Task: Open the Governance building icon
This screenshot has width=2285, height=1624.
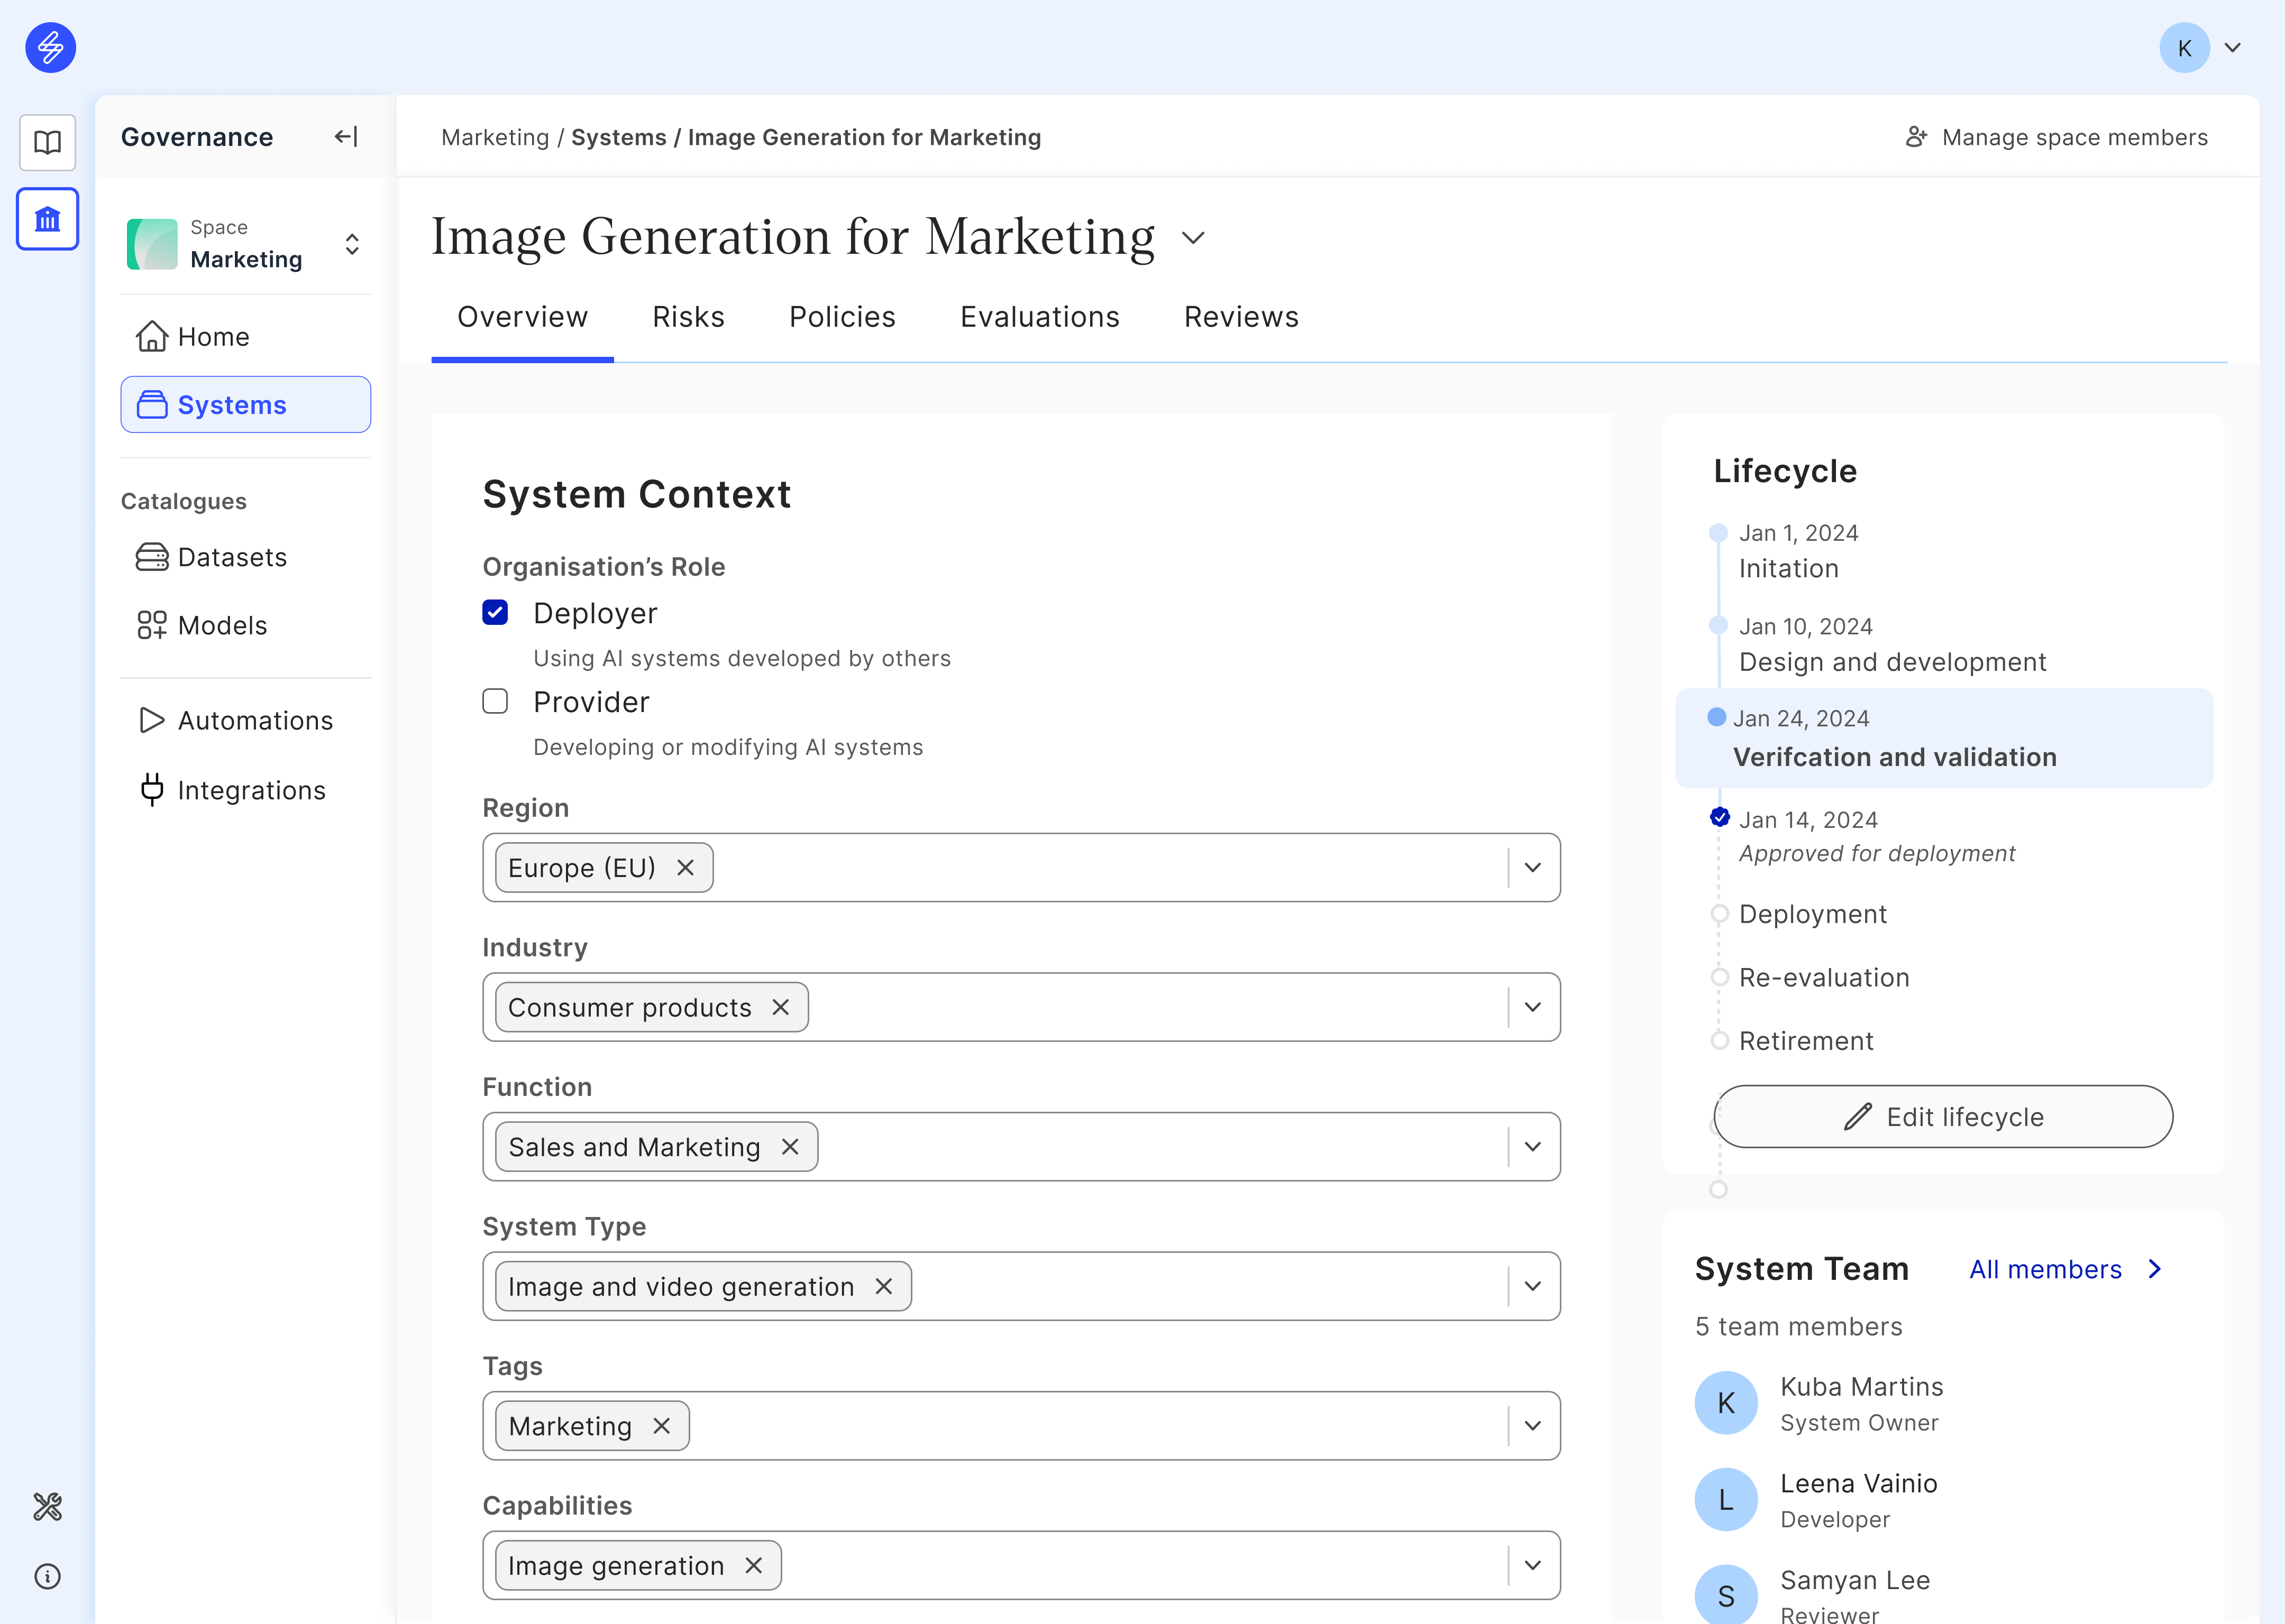Action: [47, 218]
